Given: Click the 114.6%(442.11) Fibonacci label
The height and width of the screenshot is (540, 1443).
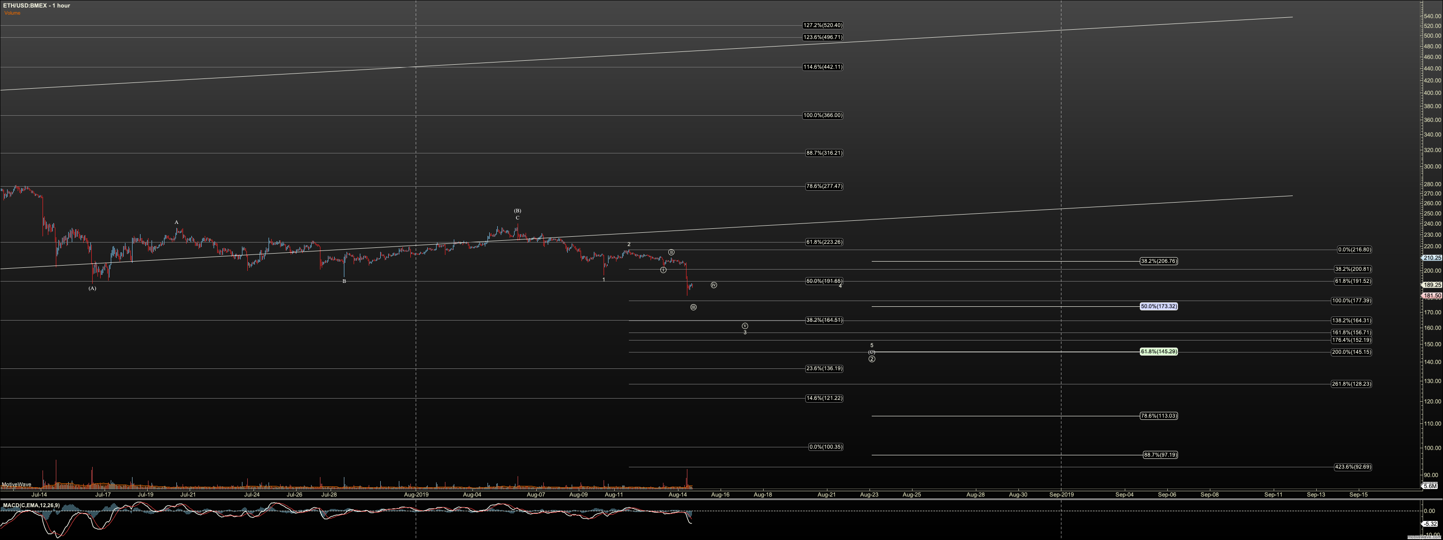Looking at the screenshot, I should (823, 67).
